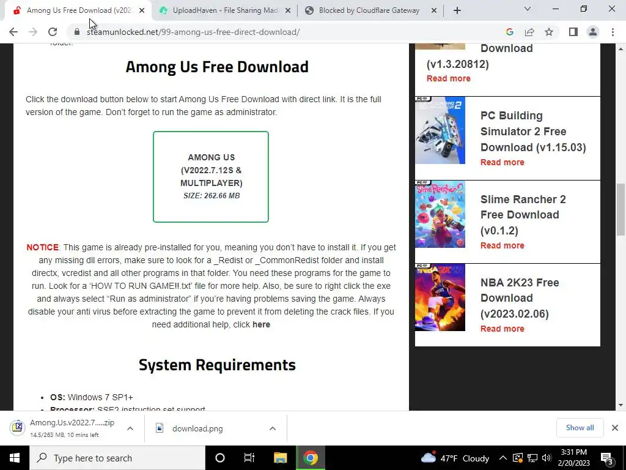Click the System Requirements heading
626x470 pixels.
[217, 365]
